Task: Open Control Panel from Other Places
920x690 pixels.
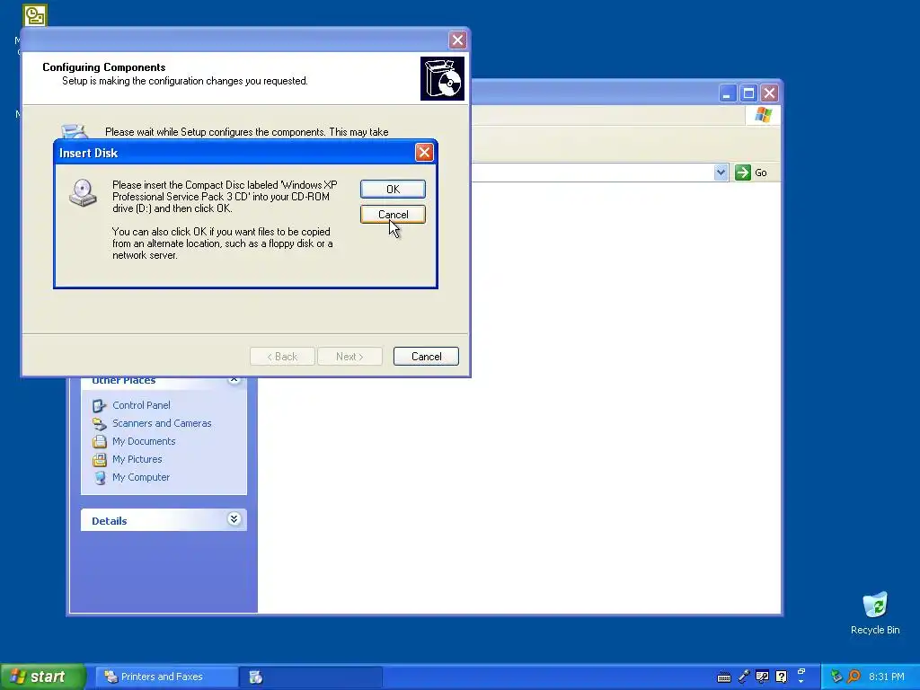Action: point(141,405)
